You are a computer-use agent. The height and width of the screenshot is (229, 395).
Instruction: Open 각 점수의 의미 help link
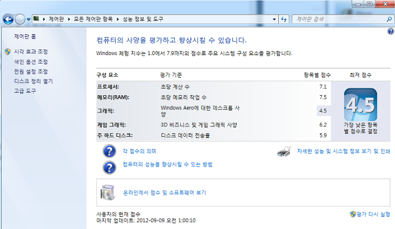[139, 151]
